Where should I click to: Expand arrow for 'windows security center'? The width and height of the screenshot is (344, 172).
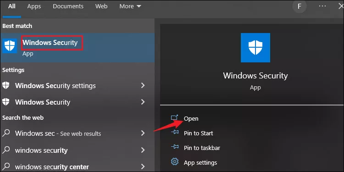[x=143, y=166]
